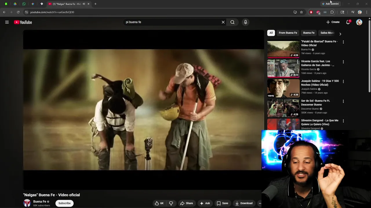
Task: Open the Buena Fe channel avatar
Action: click(x=27, y=203)
